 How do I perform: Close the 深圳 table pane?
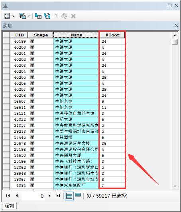(x=176, y=25)
